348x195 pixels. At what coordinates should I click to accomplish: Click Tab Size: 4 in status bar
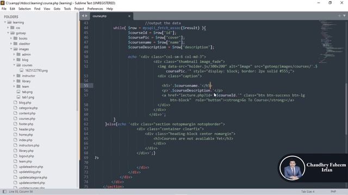[x=308, y=191]
